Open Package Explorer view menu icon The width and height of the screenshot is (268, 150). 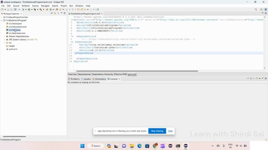pos(58,13)
